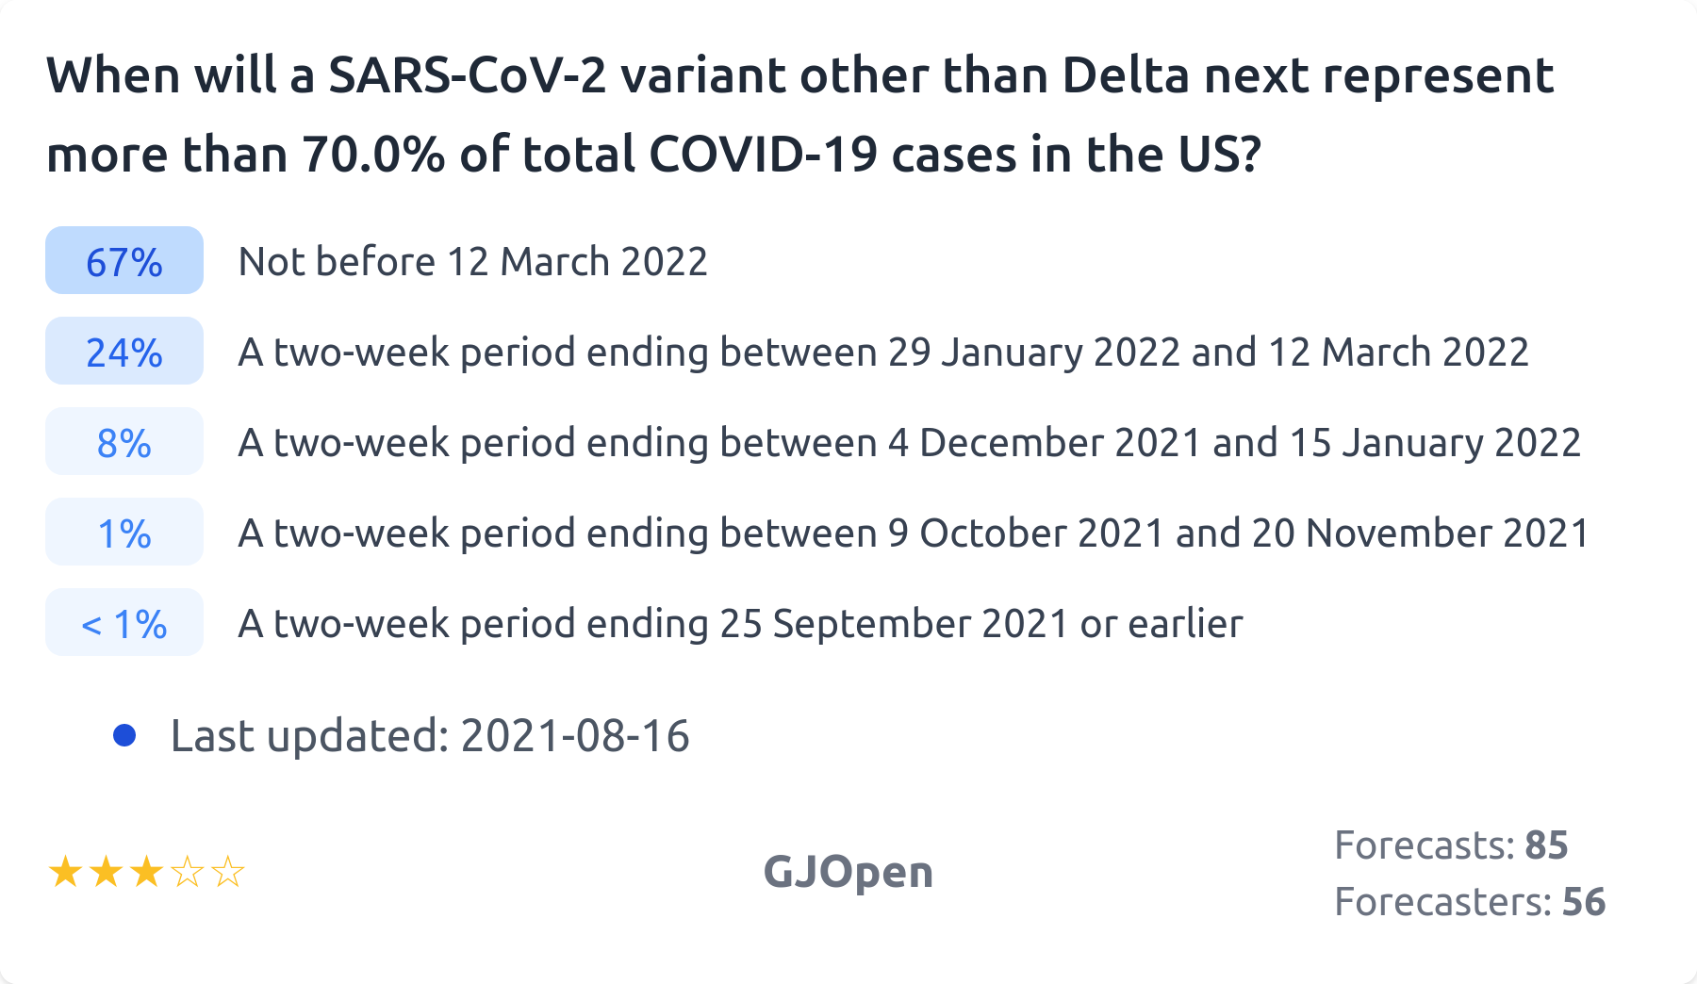Click the 24% probability badge
The width and height of the screenshot is (1697, 984).
(x=124, y=352)
